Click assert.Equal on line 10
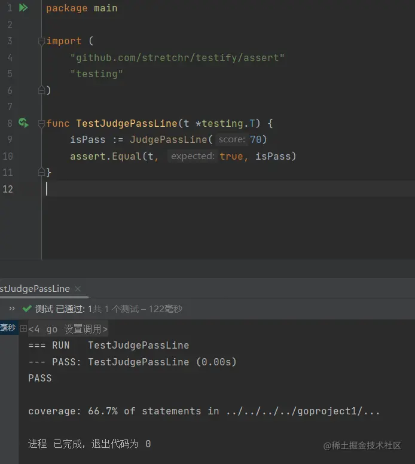The image size is (415, 464). 106,156
